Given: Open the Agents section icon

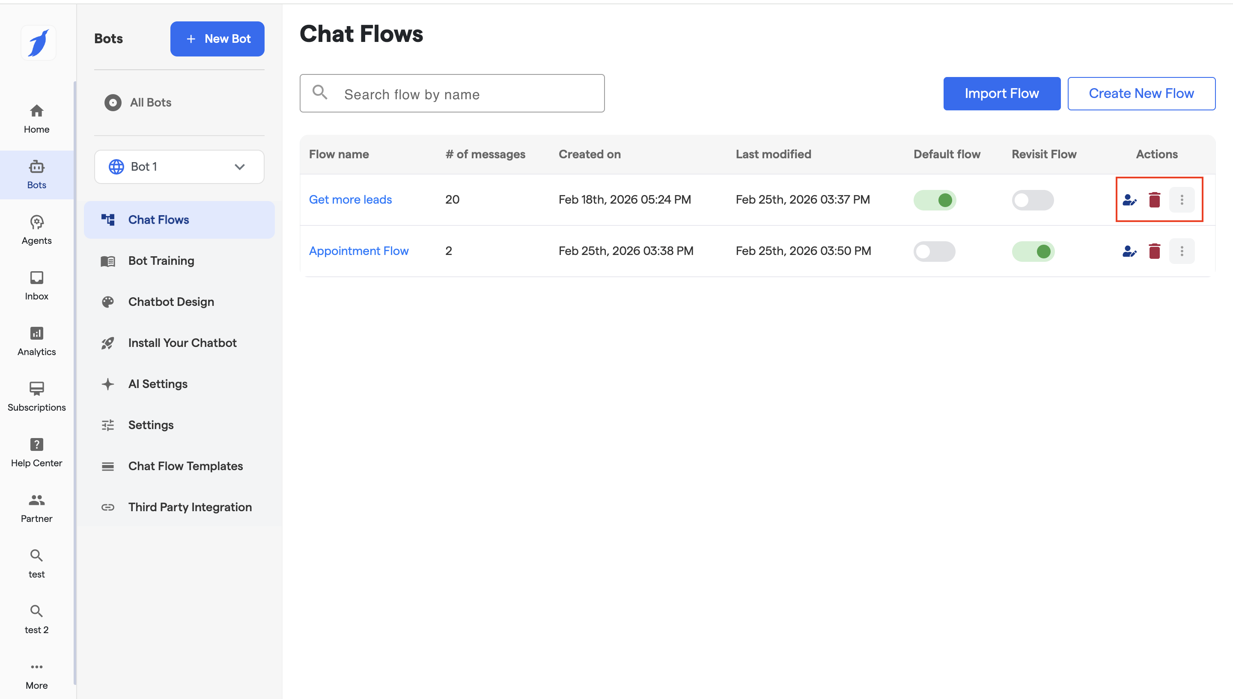Looking at the screenshot, I should tap(36, 229).
